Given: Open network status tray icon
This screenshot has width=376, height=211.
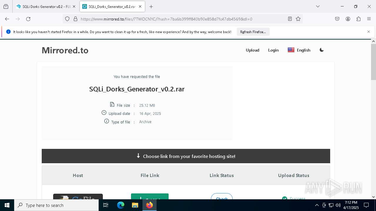Looking at the screenshot, I should point(331,205).
